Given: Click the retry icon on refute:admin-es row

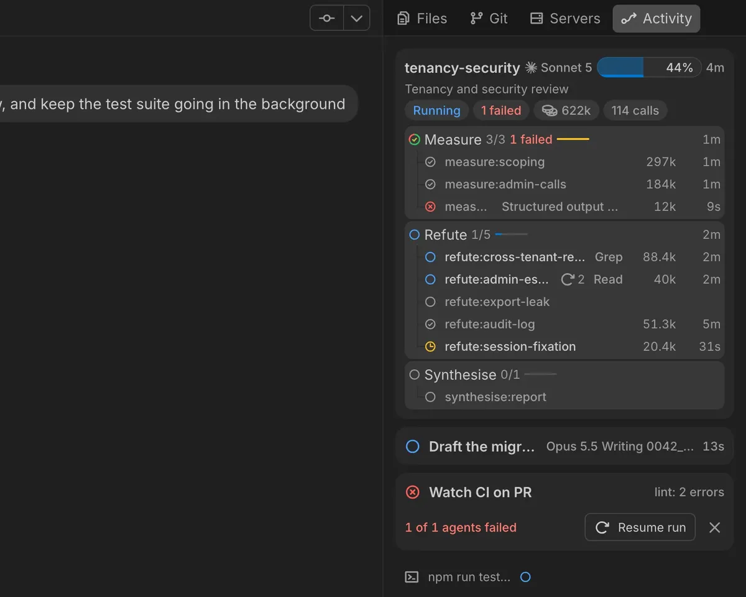Looking at the screenshot, I should pyautogui.click(x=567, y=279).
